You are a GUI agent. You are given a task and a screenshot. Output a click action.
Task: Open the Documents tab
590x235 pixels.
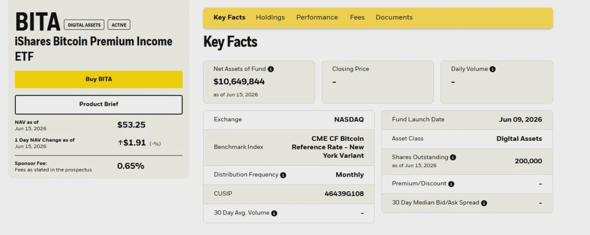394,17
